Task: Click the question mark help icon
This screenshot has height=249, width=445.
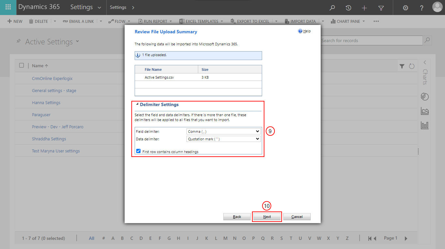Action: click(422, 8)
